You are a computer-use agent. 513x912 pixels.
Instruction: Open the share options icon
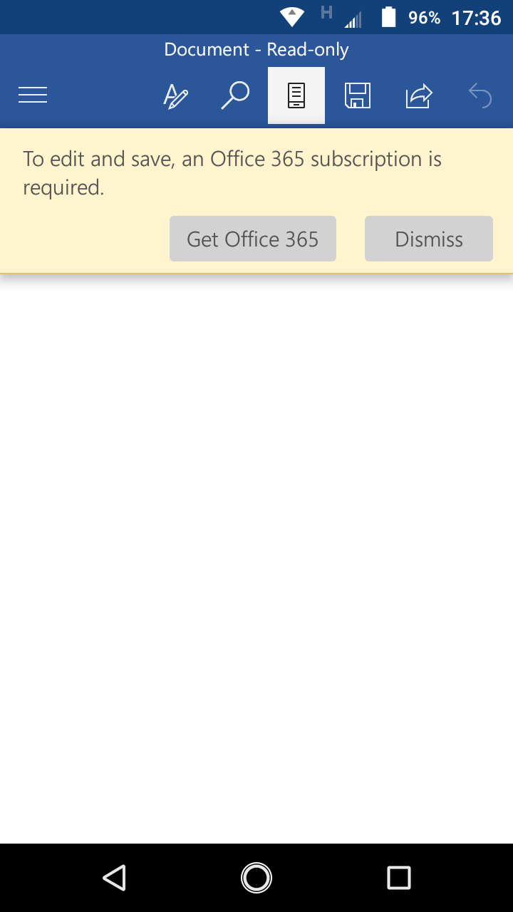419,95
